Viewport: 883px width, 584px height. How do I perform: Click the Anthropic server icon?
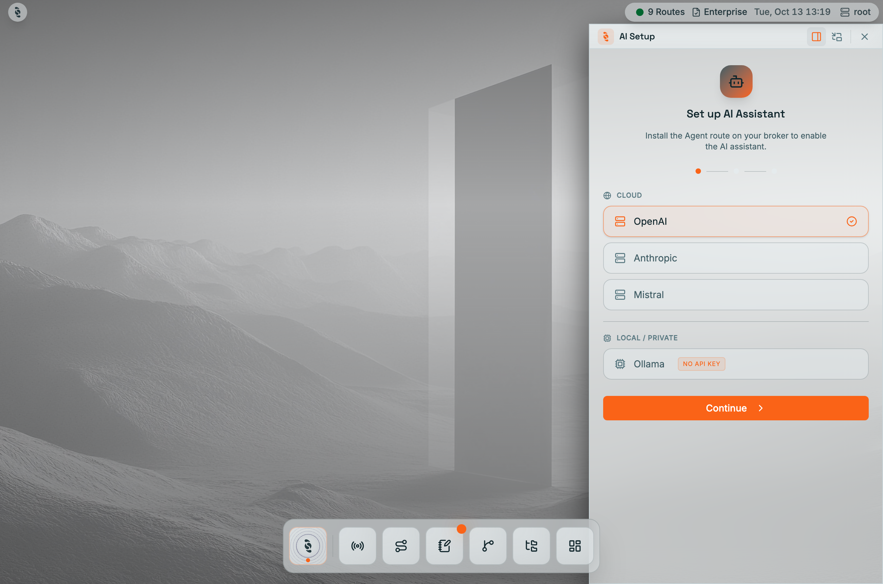tap(620, 258)
